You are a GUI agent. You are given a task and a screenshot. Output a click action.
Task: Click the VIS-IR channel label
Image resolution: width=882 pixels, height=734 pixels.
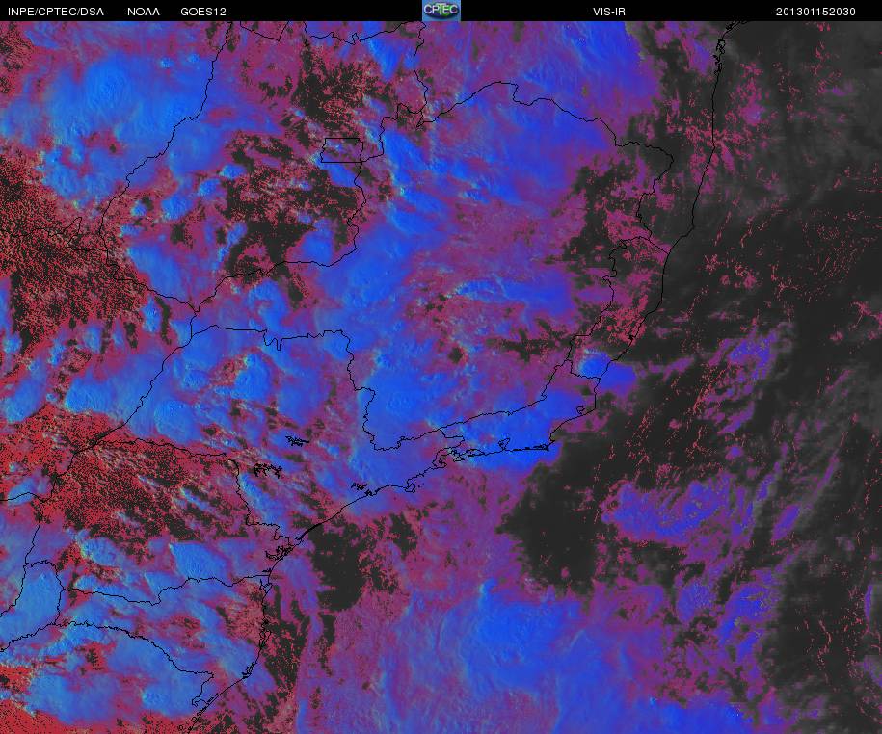point(609,12)
